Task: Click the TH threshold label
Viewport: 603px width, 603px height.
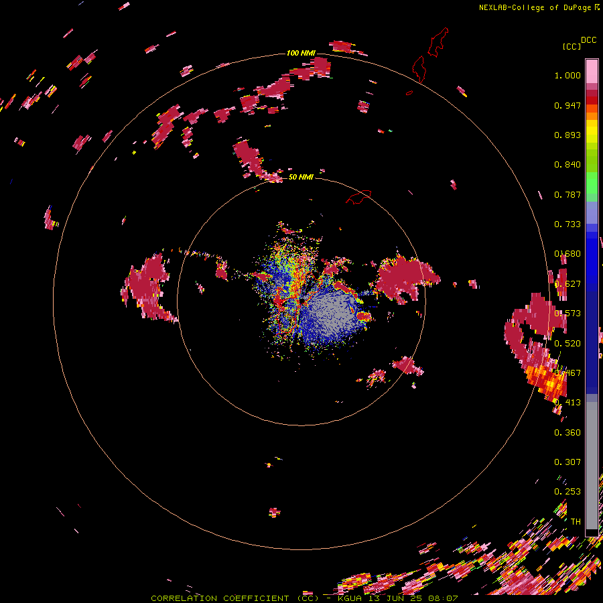Action: coord(576,521)
